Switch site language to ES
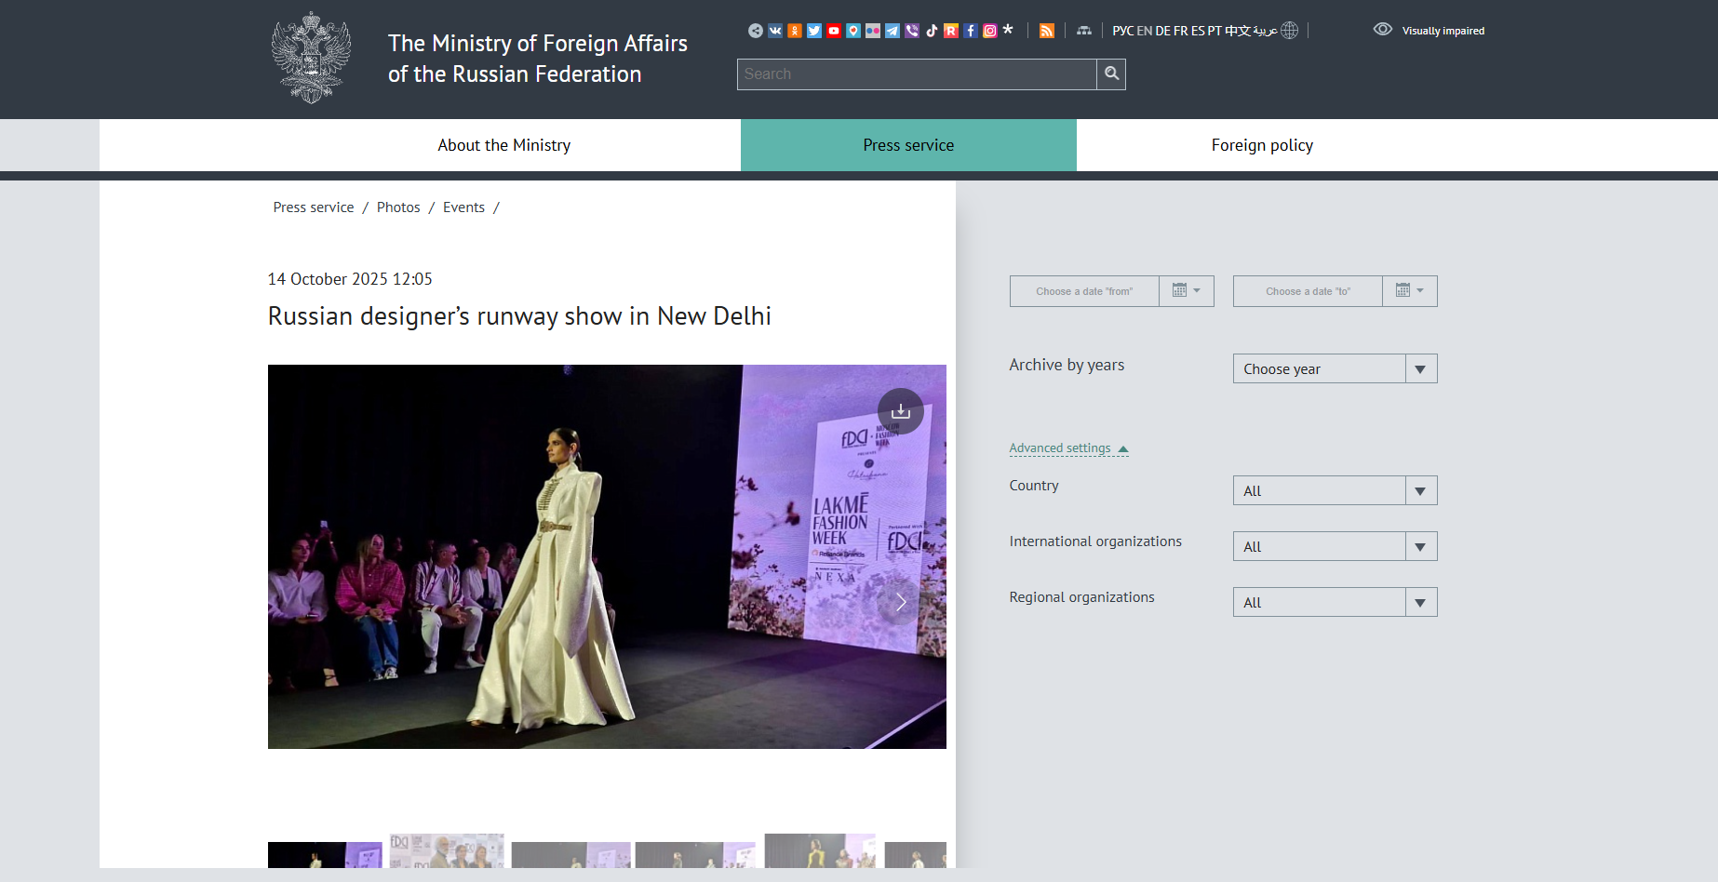The width and height of the screenshot is (1718, 882). pos(1198,31)
